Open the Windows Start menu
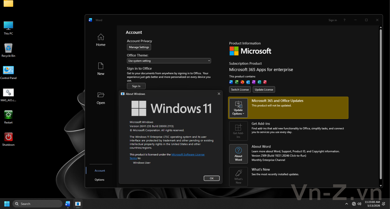The width and height of the screenshot is (390, 209). (7, 204)
